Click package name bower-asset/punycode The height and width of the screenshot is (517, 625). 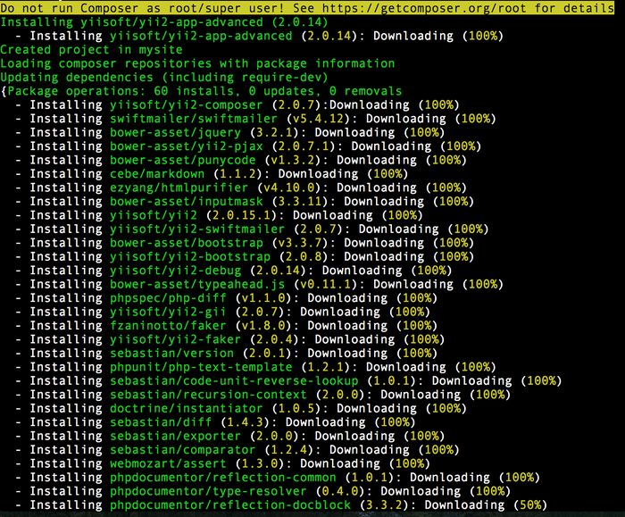pyautogui.click(x=182, y=160)
